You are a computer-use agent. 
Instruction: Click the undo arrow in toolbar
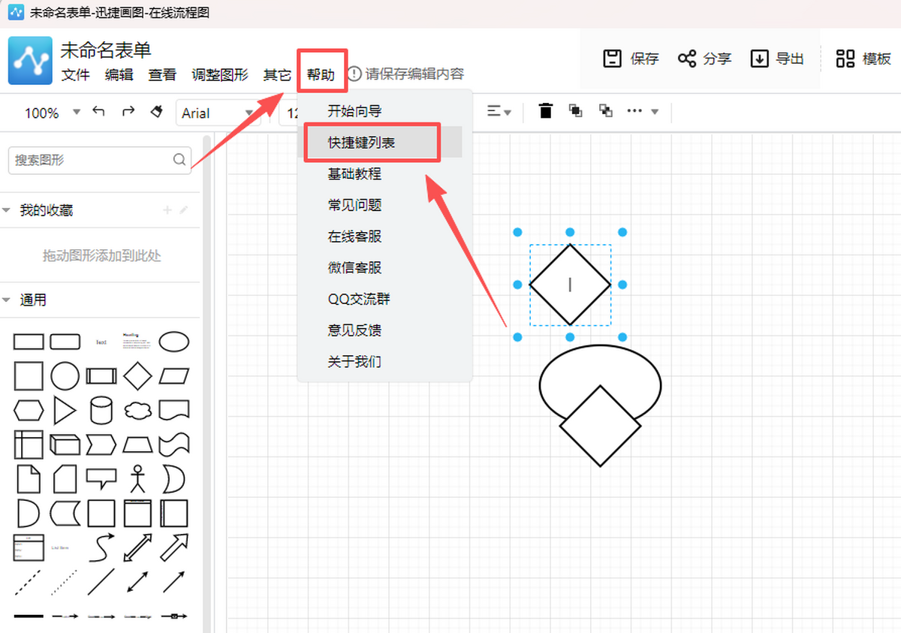pyautogui.click(x=98, y=112)
